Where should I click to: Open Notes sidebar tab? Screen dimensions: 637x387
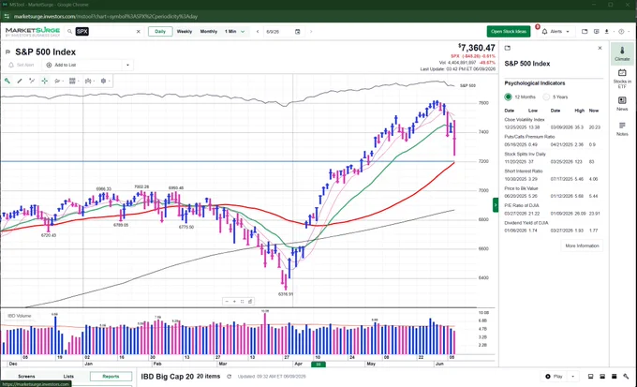[622, 128]
